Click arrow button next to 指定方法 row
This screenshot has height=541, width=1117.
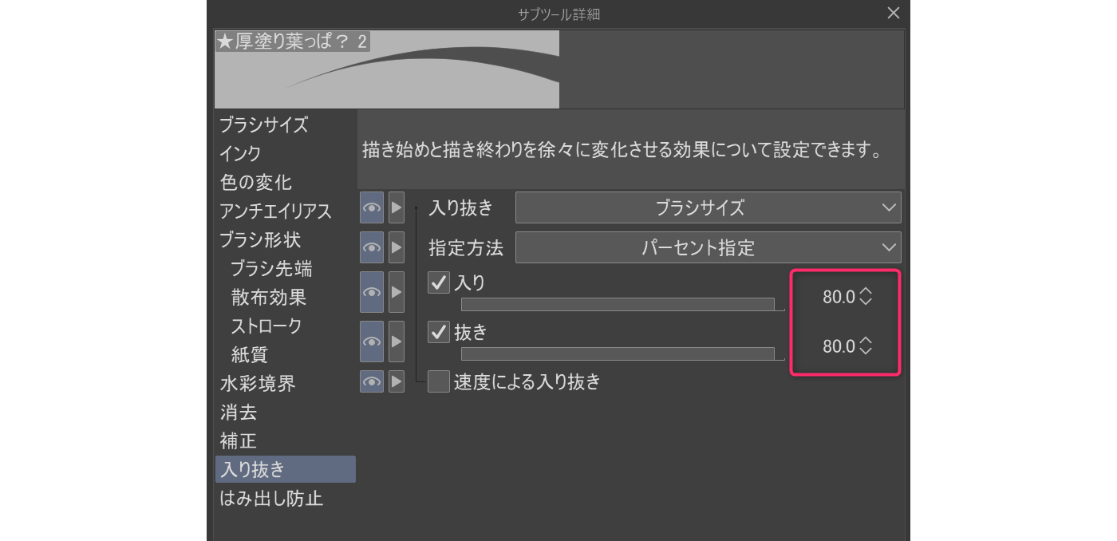click(397, 247)
